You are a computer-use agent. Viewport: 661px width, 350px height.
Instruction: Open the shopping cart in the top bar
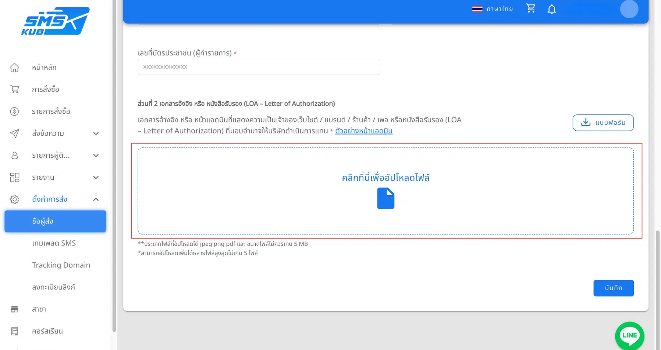[x=530, y=8]
